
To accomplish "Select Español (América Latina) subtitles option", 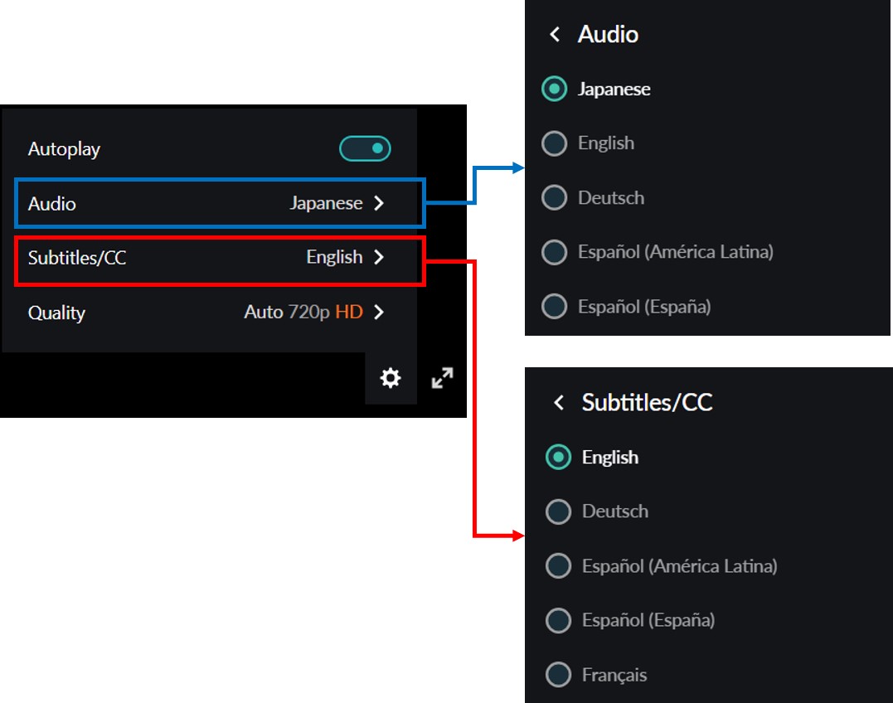I will tap(559, 566).
